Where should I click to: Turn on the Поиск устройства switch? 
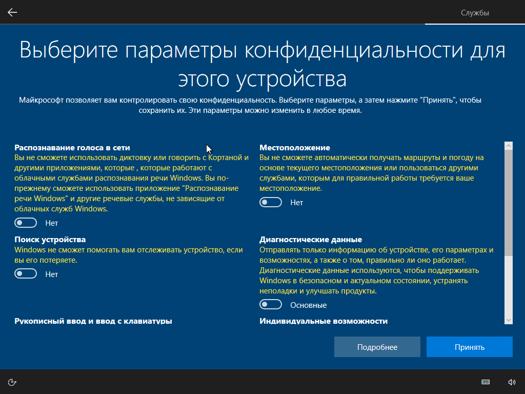click(26, 274)
